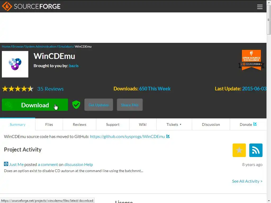Viewport: 271px width, 203px height.
Task: Click the five-star rating icons
Action: pos(18,89)
